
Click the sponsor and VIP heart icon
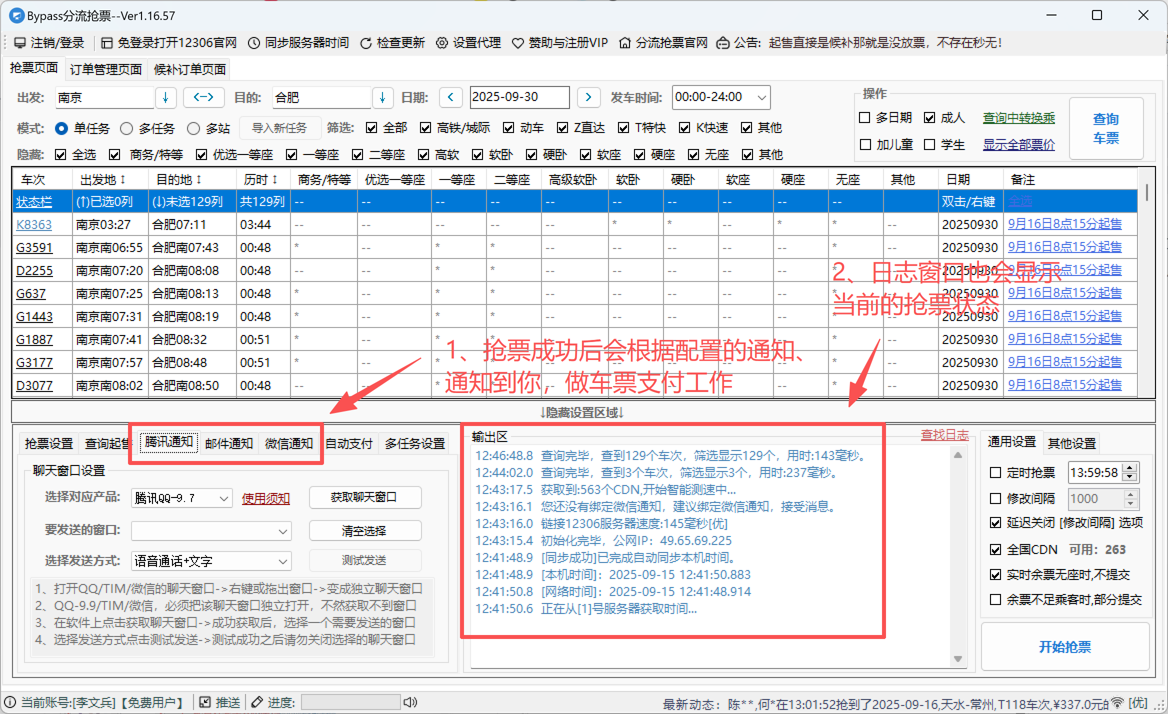[518, 43]
